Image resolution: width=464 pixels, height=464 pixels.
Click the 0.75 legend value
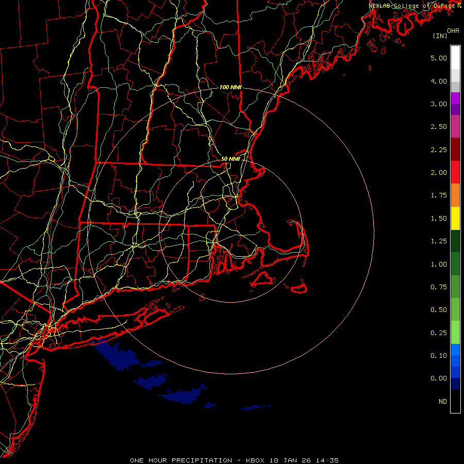[x=439, y=287]
